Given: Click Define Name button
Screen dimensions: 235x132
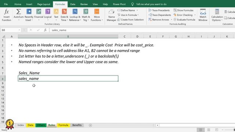Looking at the screenshot, I should click(126, 10).
